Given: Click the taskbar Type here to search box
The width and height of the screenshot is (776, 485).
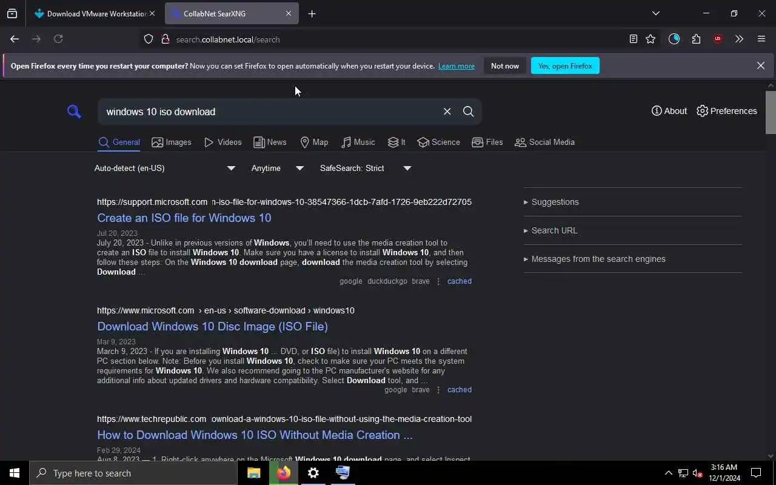Looking at the screenshot, I should pos(133,473).
